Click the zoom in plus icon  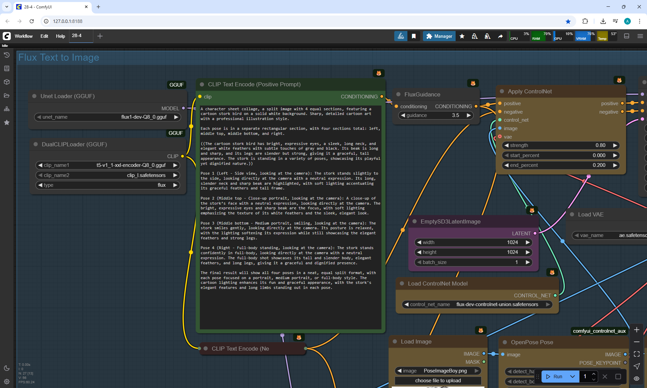coord(637,330)
